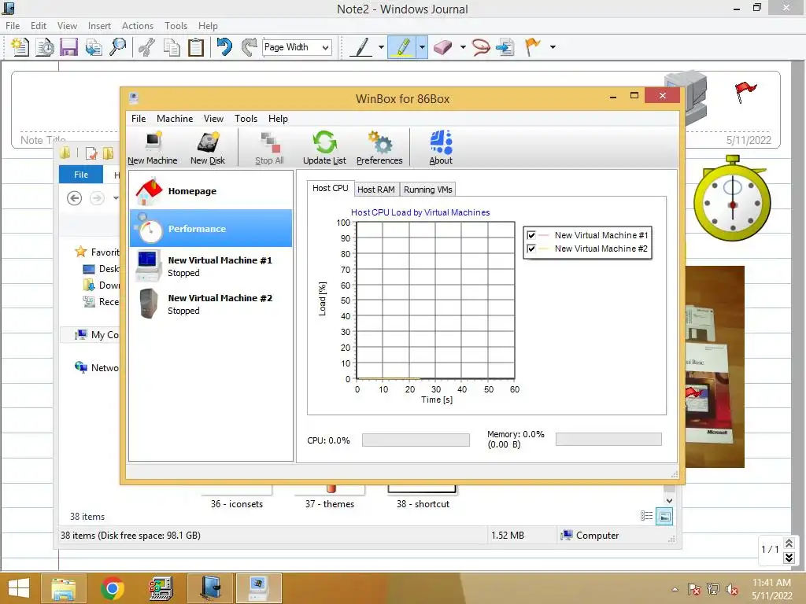This screenshot has height=604, width=806.
Task: Go to next Journal page arrow
Action: click(789, 558)
